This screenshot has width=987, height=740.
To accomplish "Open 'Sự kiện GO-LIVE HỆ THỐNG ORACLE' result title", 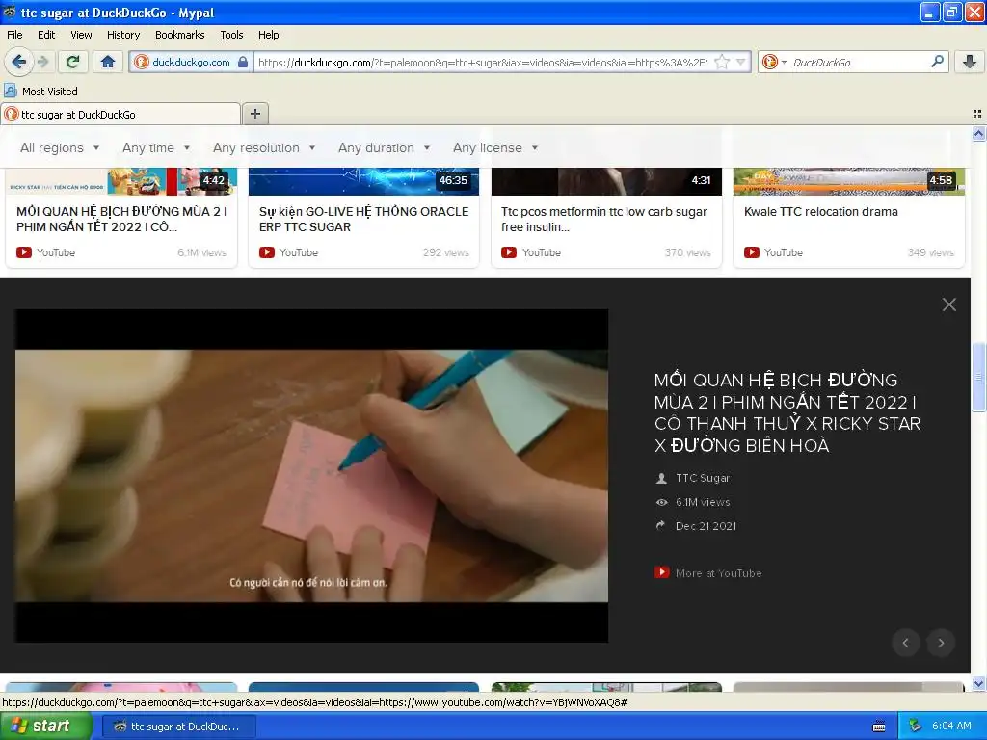I will [363, 219].
